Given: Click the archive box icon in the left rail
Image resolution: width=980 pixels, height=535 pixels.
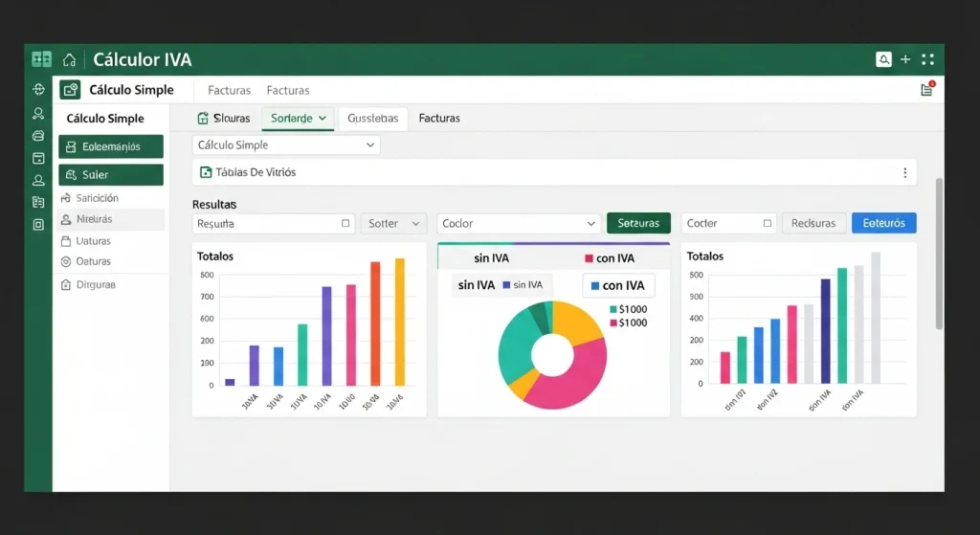Looking at the screenshot, I should (38, 158).
